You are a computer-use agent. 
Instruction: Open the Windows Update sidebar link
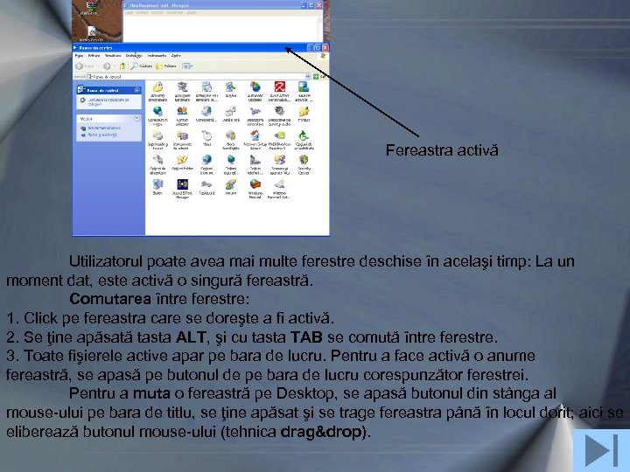[104, 128]
